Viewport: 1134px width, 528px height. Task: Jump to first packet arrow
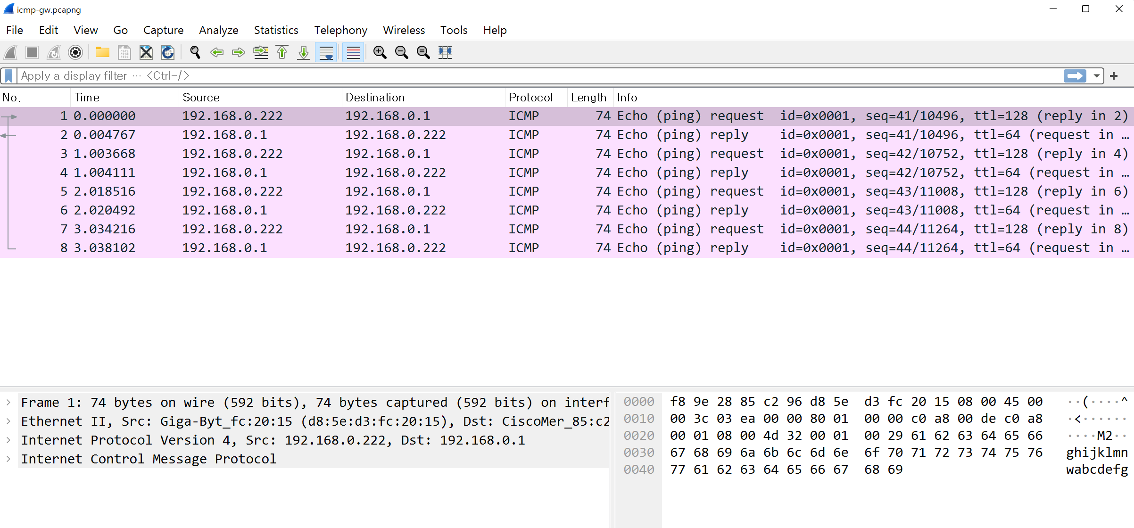click(x=282, y=52)
